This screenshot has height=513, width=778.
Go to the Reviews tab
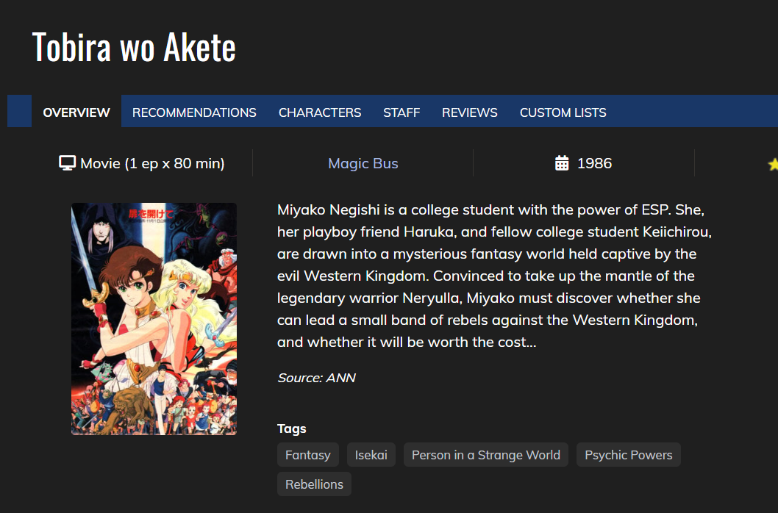(x=470, y=112)
